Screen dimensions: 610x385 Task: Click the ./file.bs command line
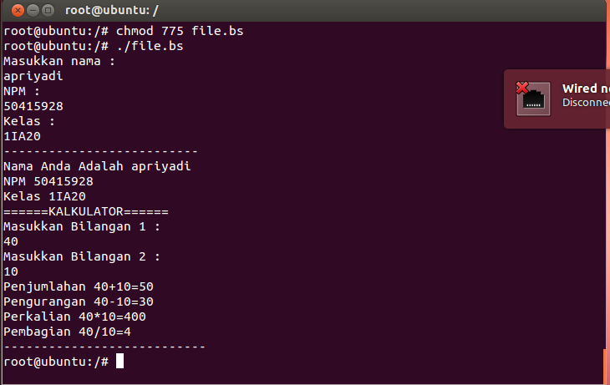click(x=94, y=46)
